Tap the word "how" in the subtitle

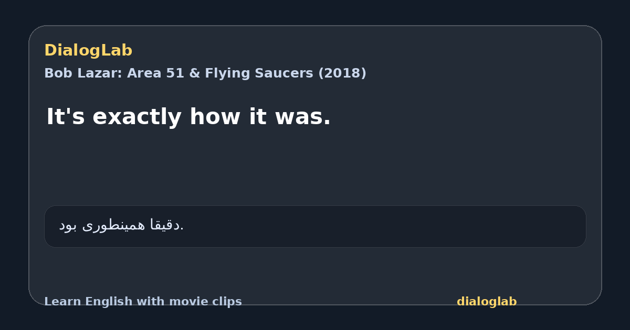click(216, 116)
